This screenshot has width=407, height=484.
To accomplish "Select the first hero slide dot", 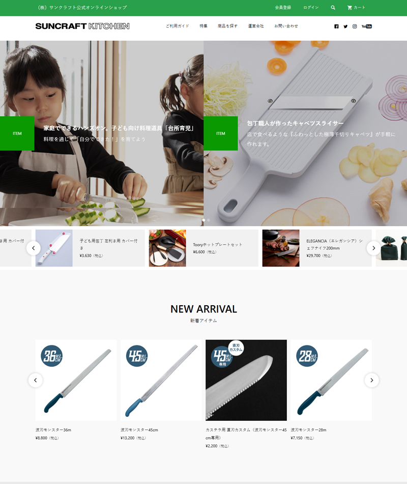I will tap(203, 220).
